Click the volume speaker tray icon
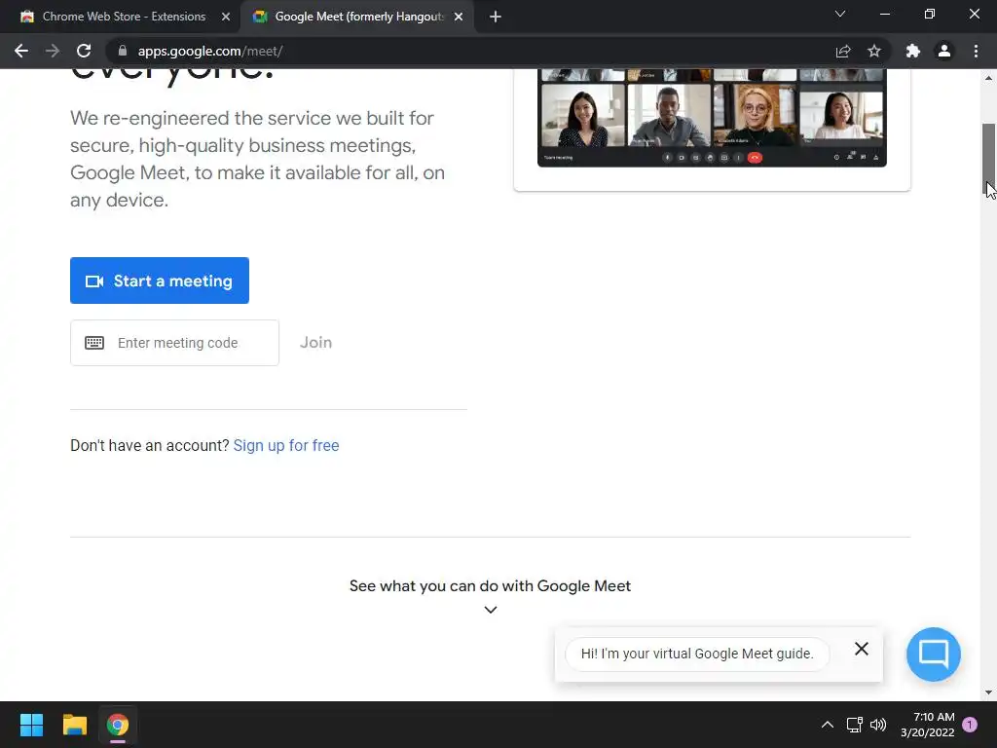The width and height of the screenshot is (997, 748). click(878, 725)
